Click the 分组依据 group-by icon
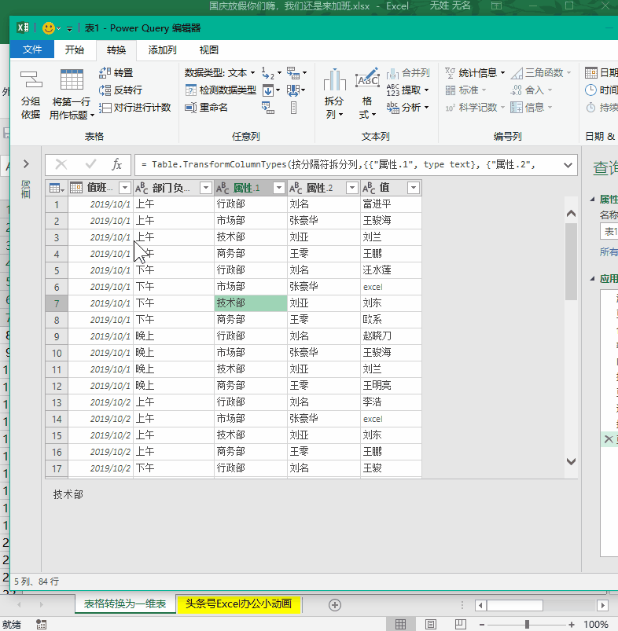The image size is (618, 631). click(31, 79)
